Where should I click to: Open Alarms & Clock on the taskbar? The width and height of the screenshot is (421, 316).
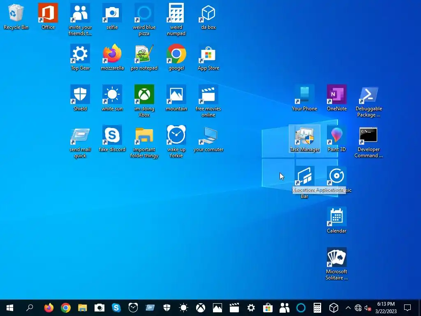pyautogui.click(x=133, y=308)
